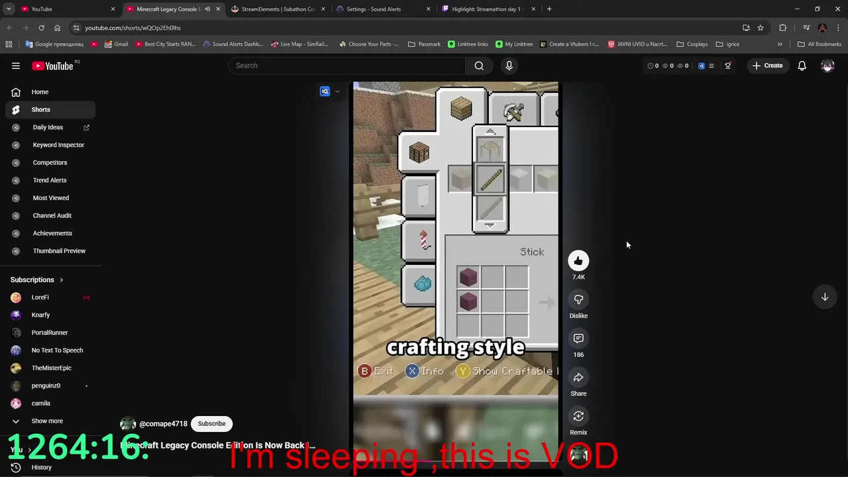848x477 pixels.
Task: Open the No Text To Speech channel
Action: pyautogui.click(x=50, y=350)
